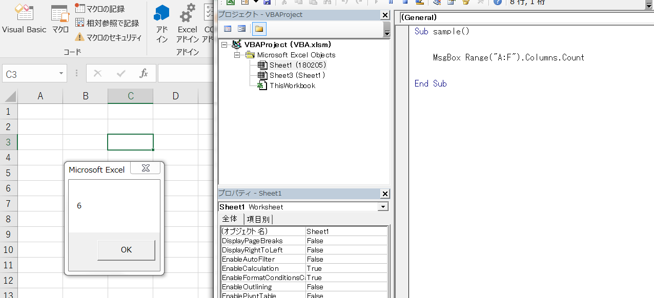Collapse the VBAProject (VBA.xlsm) tree node
The width and height of the screenshot is (654, 298).
pyautogui.click(x=224, y=45)
